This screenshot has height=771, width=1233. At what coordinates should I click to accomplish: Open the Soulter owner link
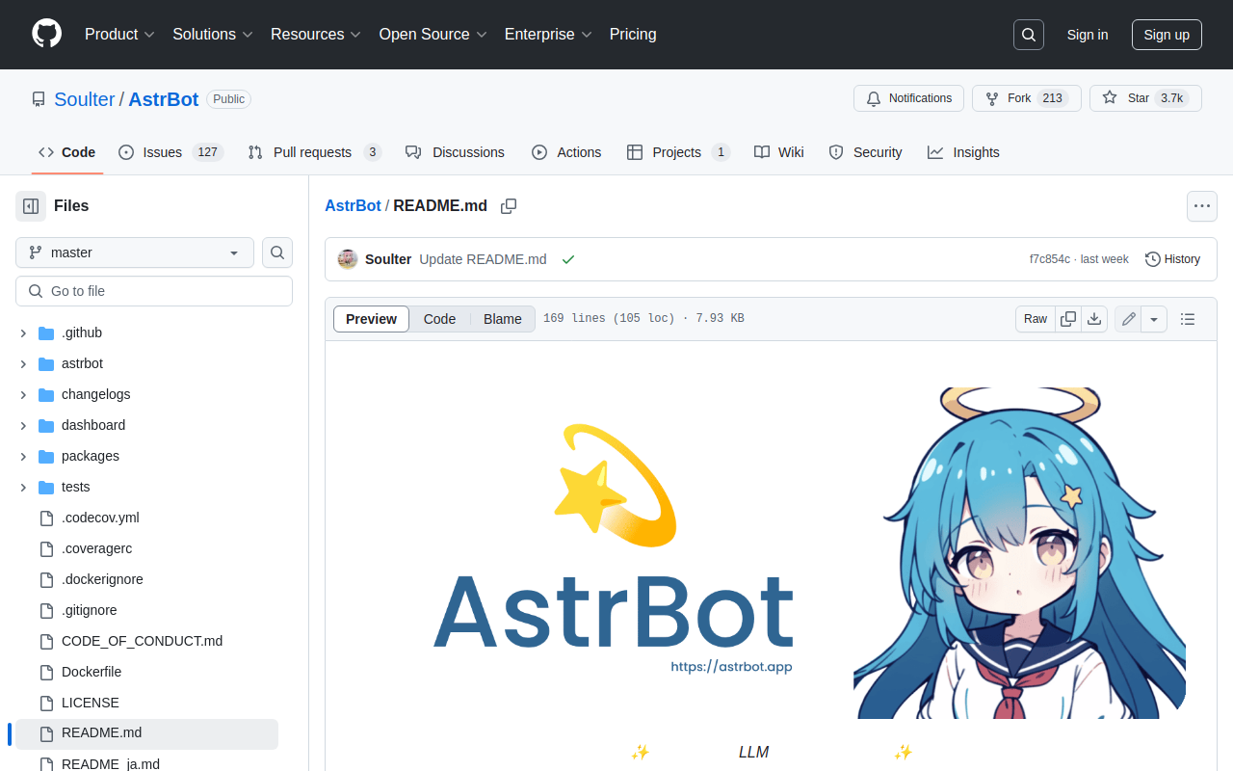point(85,99)
